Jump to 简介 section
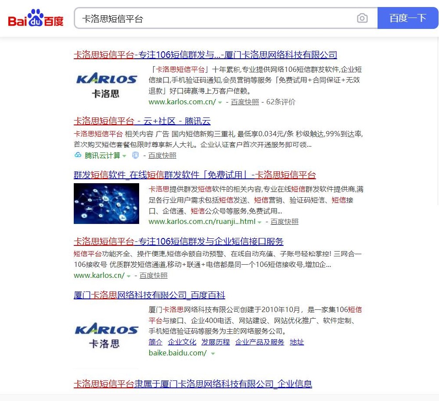This screenshot has width=439, height=401. pyautogui.click(x=155, y=342)
